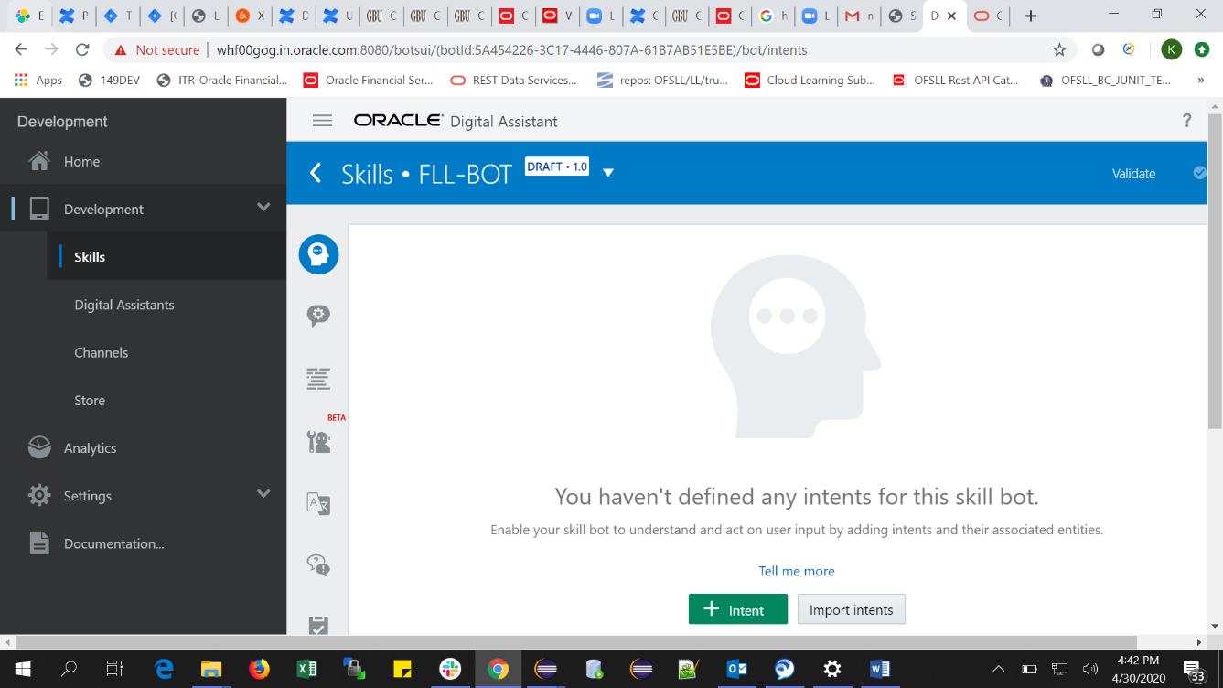Open the OFSLL Rest API Cat bookmark
The image size is (1223, 688).
[955, 81]
